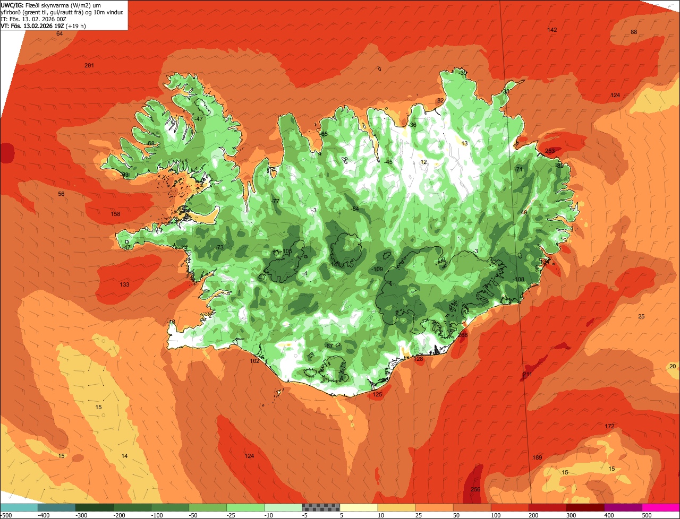Click the map value "64" near the header
The width and height of the screenshot is (680, 519).
[x=59, y=33]
